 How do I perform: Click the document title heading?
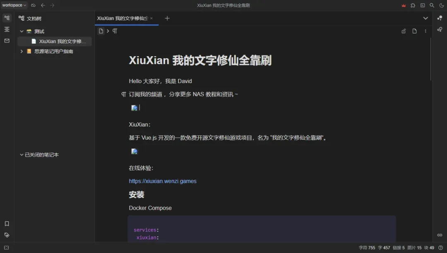coord(200,60)
